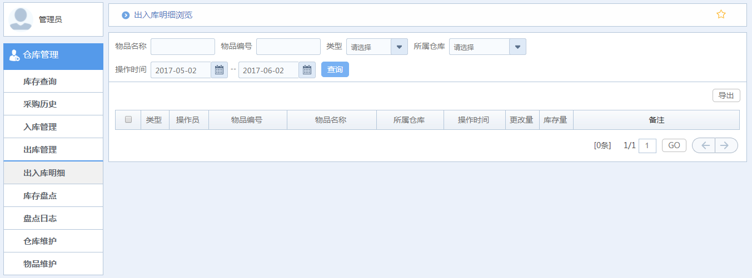
Task: Open the 库存盘点 menu item
Action: tap(40, 196)
